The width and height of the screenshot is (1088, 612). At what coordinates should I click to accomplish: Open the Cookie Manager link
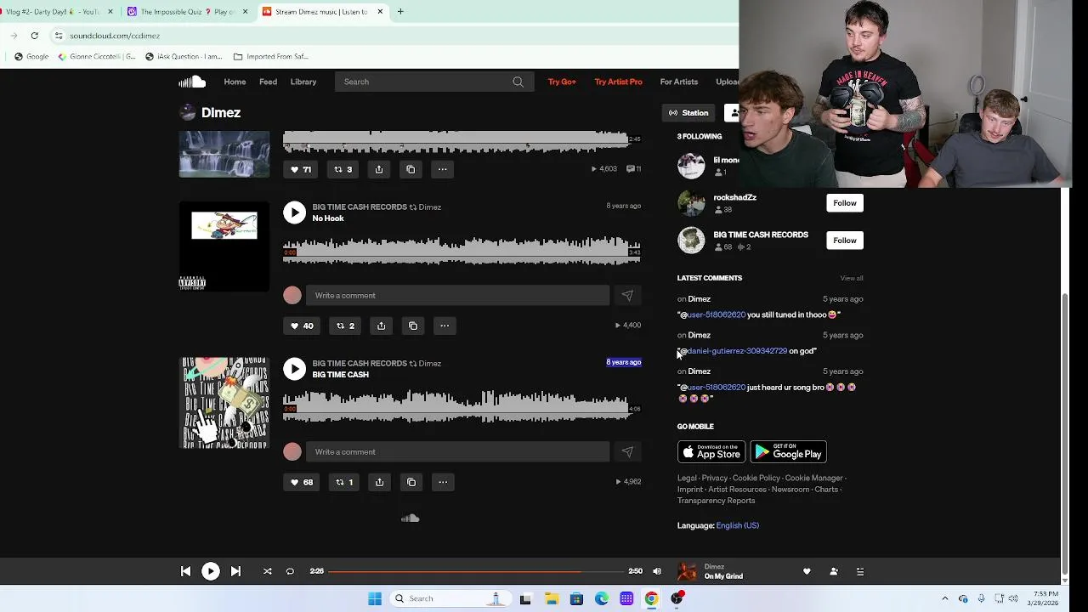(813, 478)
